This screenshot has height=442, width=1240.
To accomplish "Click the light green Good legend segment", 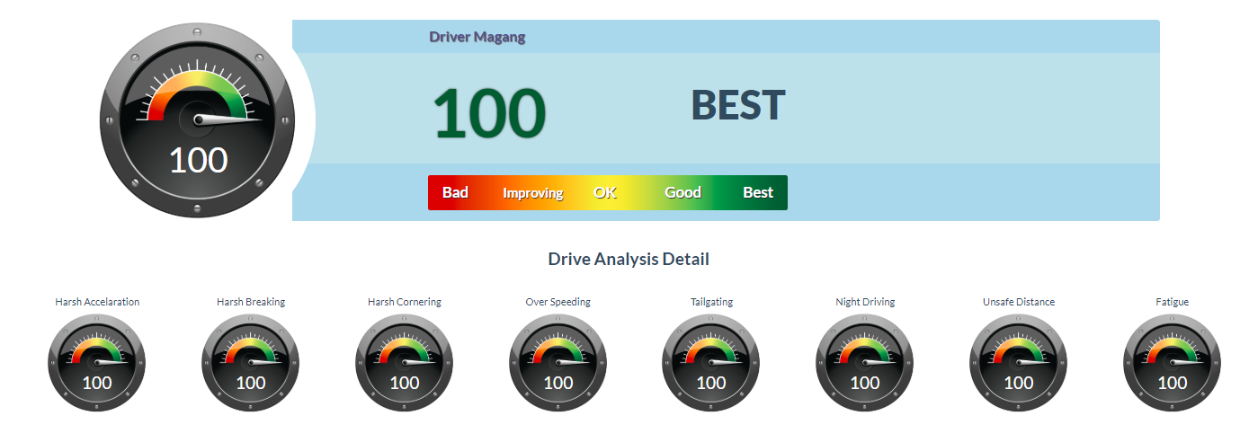I will [x=682, y=192].
